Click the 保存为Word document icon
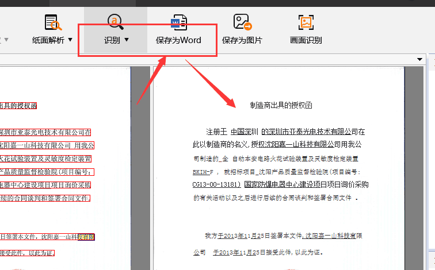This screenshot has height=270, width=435. tap(178, 22)
